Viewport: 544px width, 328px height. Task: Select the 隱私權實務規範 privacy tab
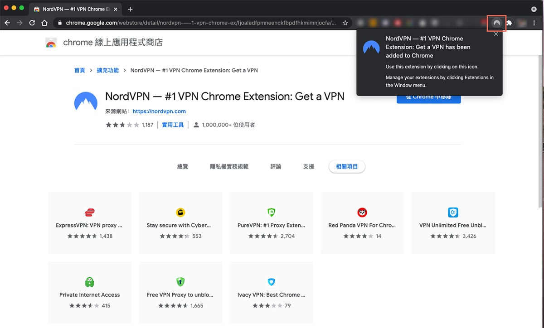(229, 167)
